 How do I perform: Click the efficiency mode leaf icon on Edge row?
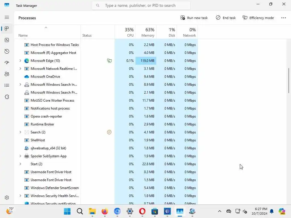(109, 61)
